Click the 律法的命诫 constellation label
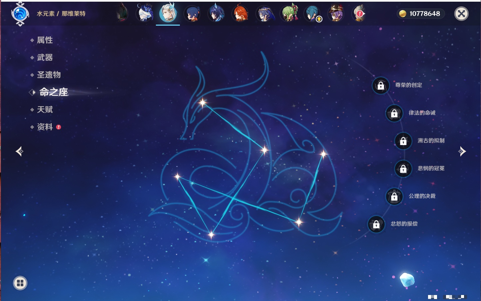Viewport: 481px width, 301px height. [422, 113]
